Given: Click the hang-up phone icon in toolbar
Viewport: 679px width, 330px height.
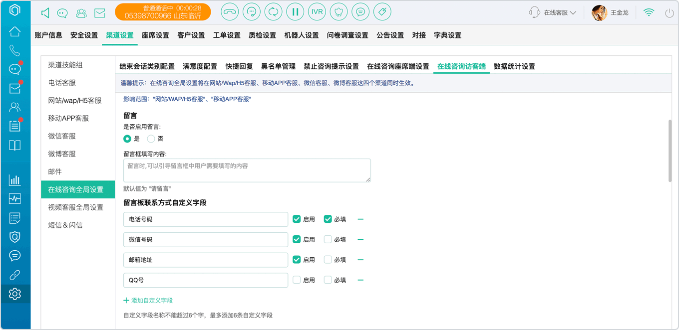Looking at the screenshot, I should [x=230, y=12].
